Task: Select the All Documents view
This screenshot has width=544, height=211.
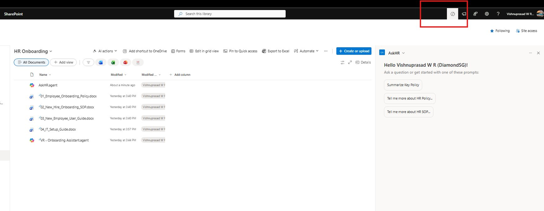Action: click(x=31, y=62)
